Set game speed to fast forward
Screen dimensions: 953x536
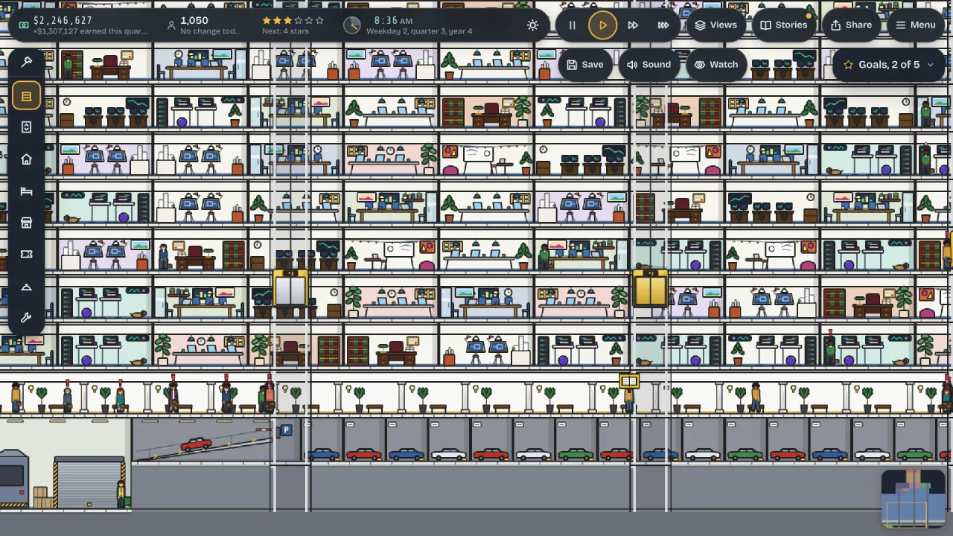click(633, 25)
